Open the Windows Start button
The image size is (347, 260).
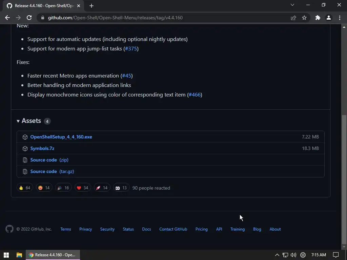point(6,255)
